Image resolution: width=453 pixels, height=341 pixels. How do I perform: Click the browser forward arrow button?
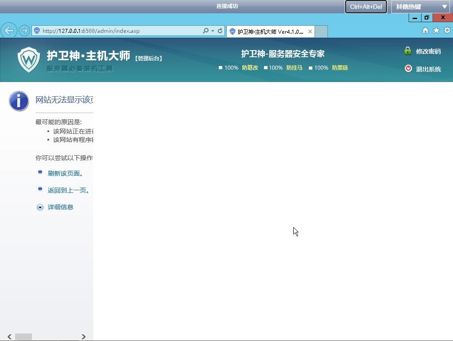24,31
